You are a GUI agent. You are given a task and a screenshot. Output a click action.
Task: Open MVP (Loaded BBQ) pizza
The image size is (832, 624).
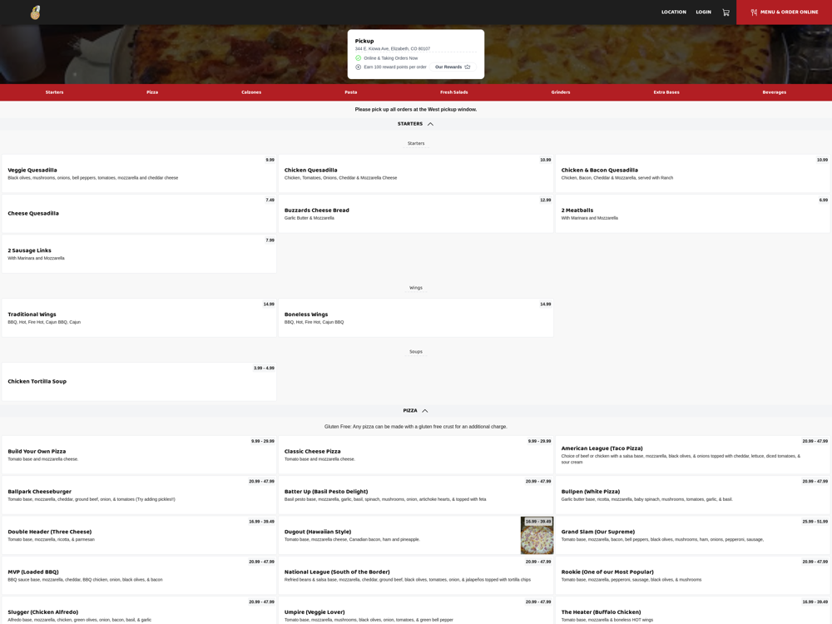tap(139, 576)
